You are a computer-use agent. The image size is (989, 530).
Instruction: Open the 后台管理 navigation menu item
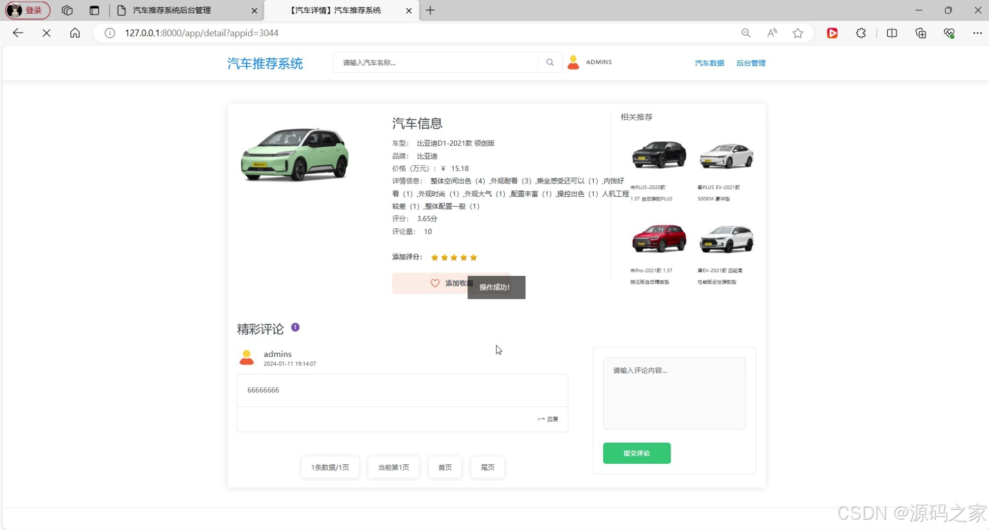[x=751, y=63]
